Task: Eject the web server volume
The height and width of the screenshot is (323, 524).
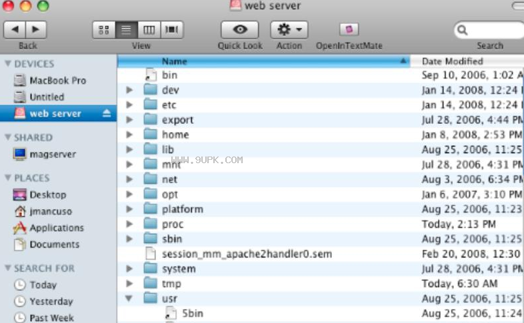Action: pos(107,113)
